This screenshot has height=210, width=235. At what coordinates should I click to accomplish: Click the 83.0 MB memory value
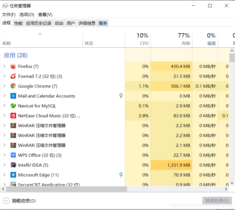click(x=182, y=116)
